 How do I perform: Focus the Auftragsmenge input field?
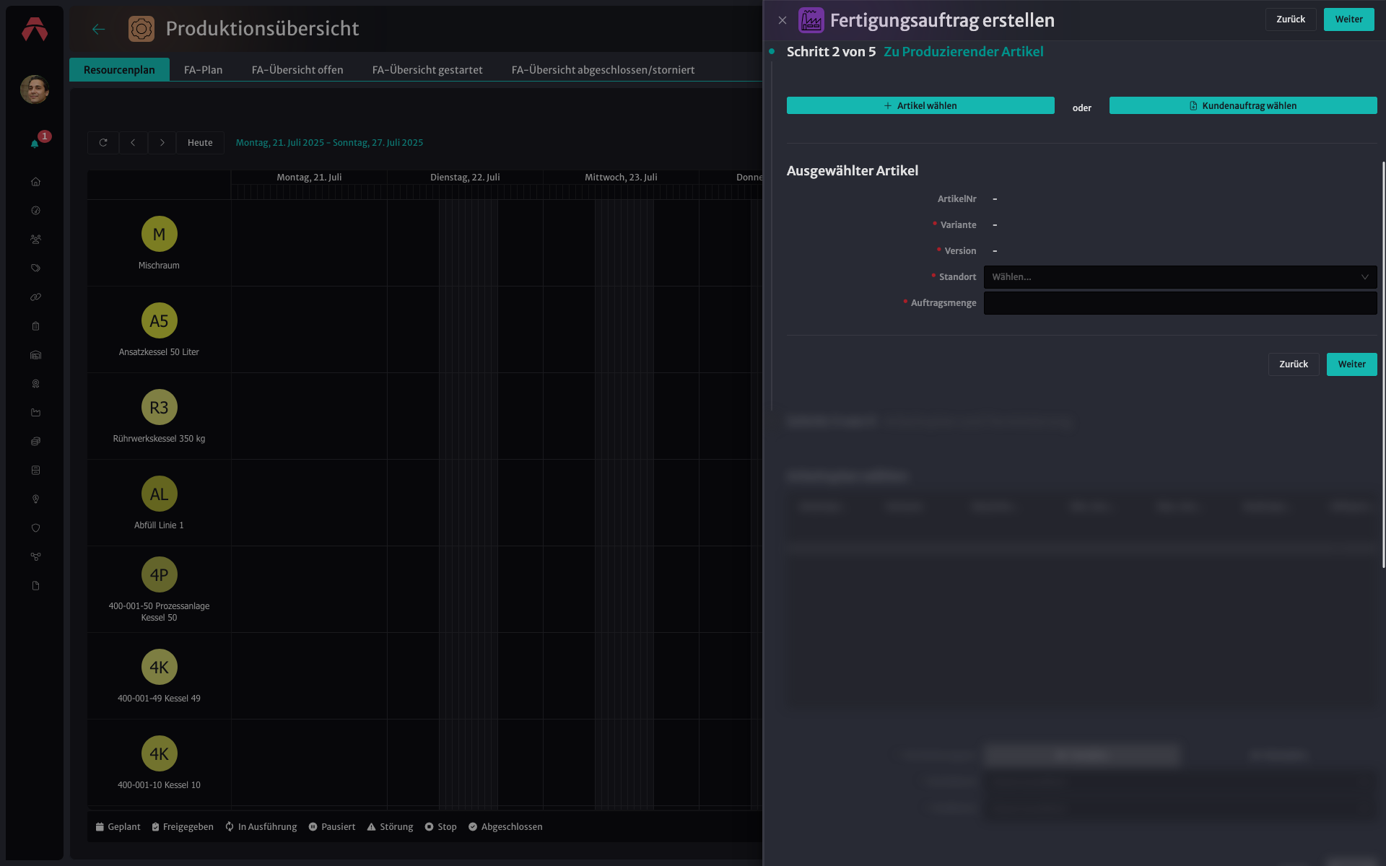pos(1180,303)
